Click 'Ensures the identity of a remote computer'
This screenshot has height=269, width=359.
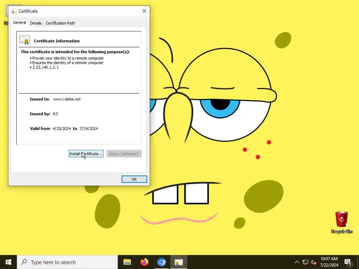pyautogui.click(x=68, y=63)
